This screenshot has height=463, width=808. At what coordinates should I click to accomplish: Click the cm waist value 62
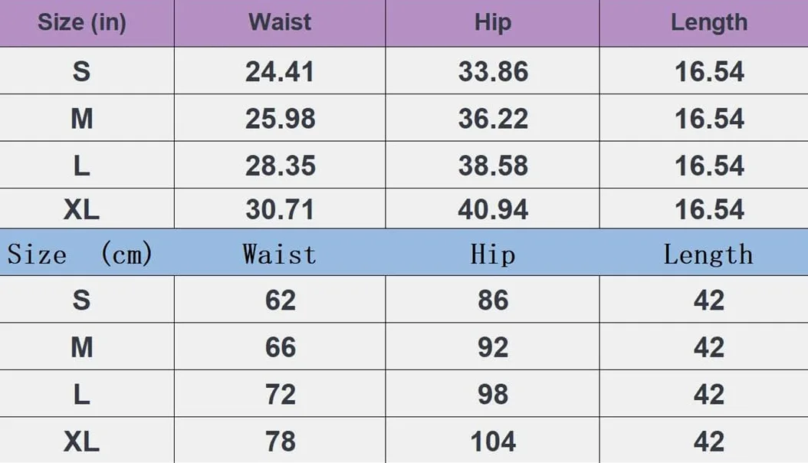tap(281, 300)
